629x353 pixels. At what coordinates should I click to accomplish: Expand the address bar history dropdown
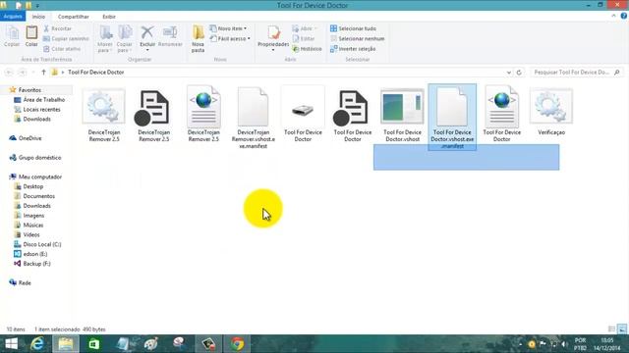[x=509, y=73]
